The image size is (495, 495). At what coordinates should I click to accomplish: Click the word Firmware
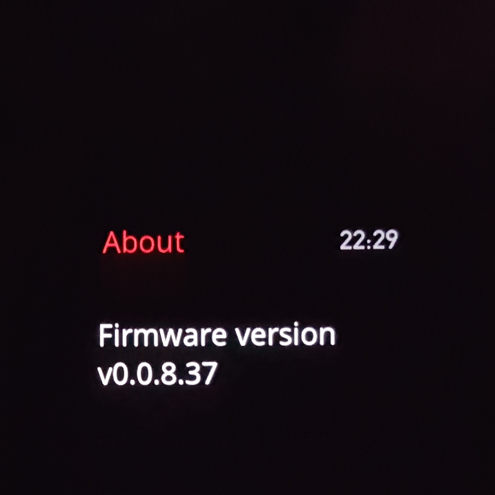pyautogui.click(x=162, y=335)
